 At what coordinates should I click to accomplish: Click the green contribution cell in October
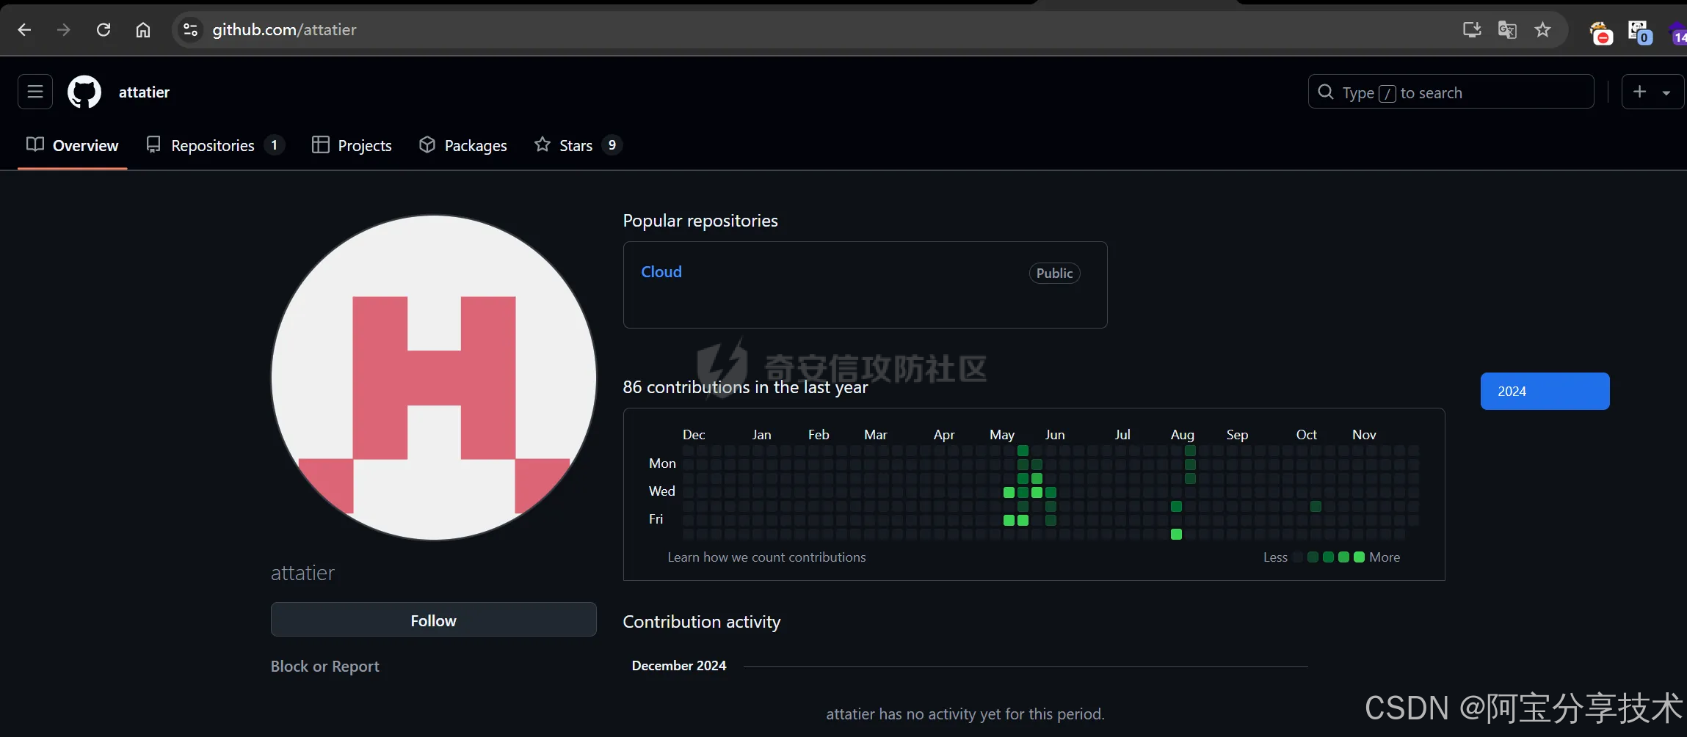1316,507
